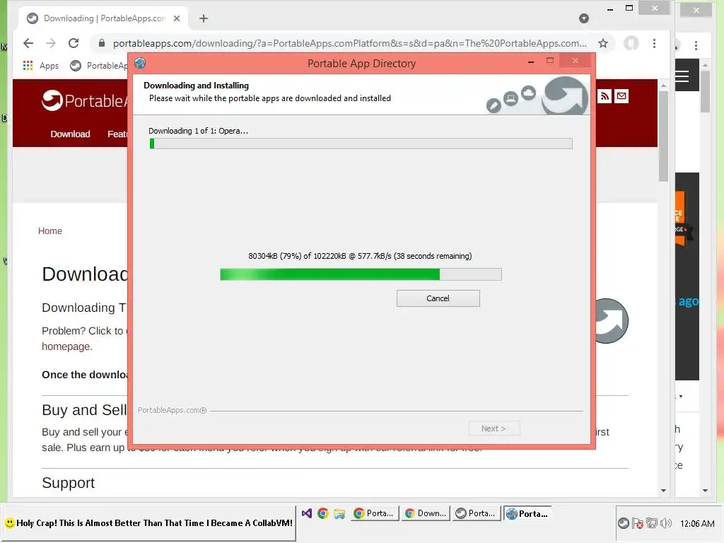Open Chrome three-dot menu
724x543 pixels.
654,43
